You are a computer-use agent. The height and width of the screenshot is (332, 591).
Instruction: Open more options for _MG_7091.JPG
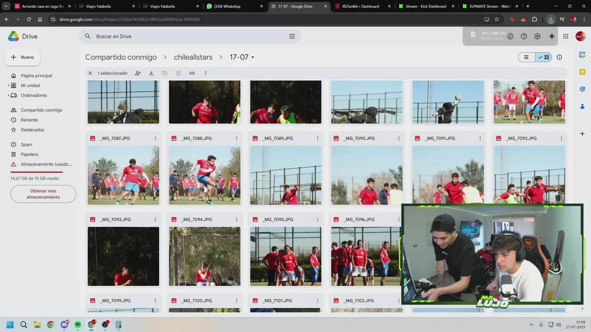click(480, 138)
